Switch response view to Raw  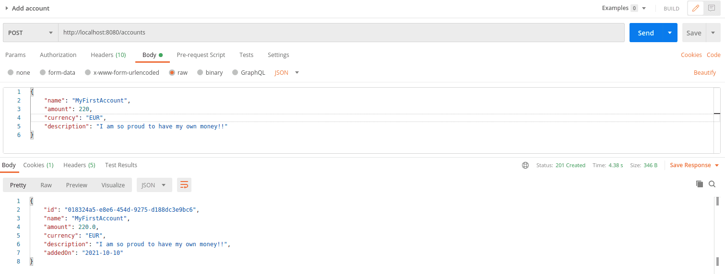[x=46, y=185]
